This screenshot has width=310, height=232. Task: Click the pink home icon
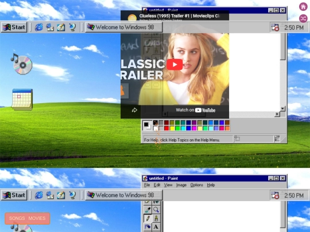coord(303,7)
